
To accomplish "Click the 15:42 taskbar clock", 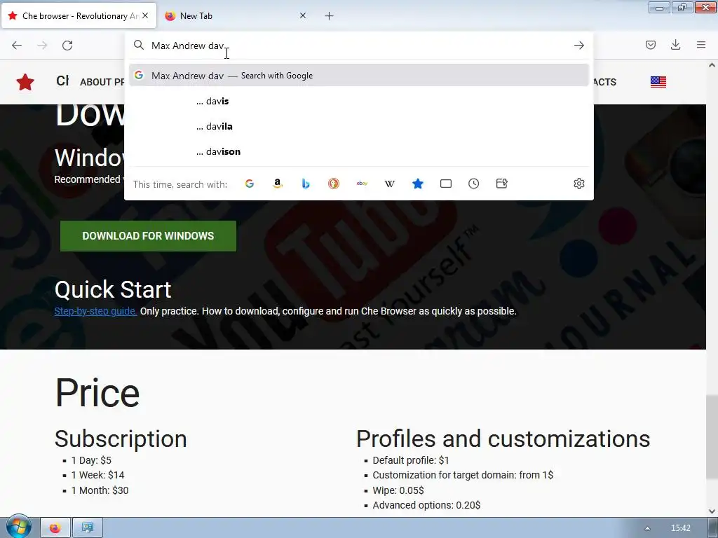I will pos(680,528).
